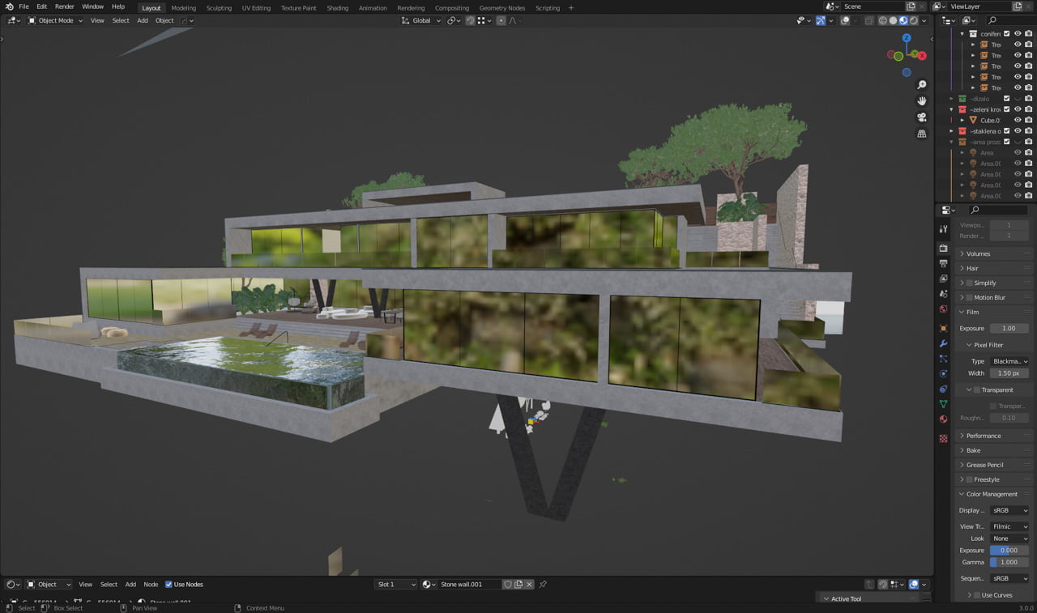Click the zoom magnifier gizmo in viewport
The width and height of the screenshot is (1037, 613).
pos(921,85)
